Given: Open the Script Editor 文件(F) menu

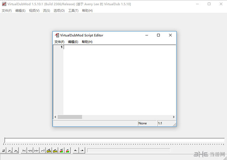Looking at the screenshot, I should [x=59, y=42].
